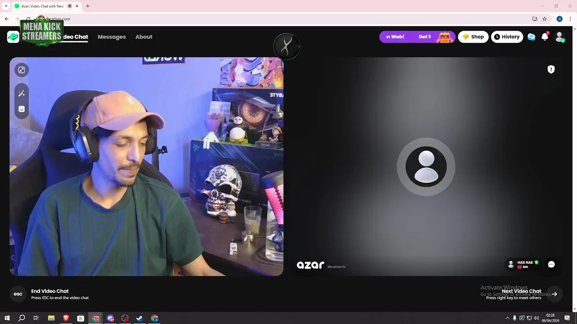577x324 pixels.
Task: Bookmark this page with star icon
Action: tap(545, 19)
